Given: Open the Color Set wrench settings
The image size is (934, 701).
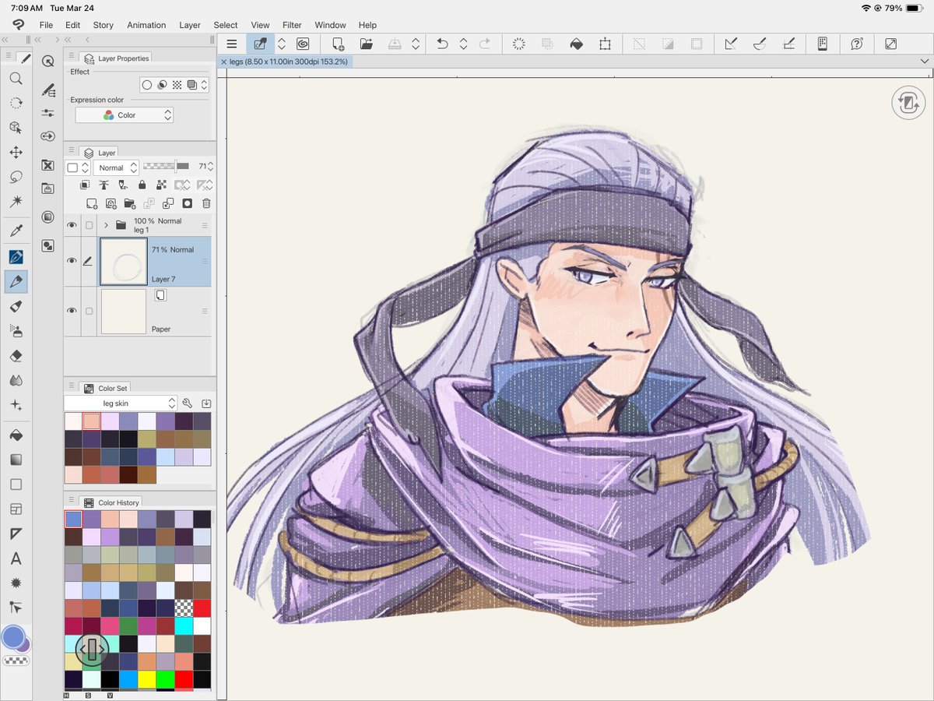Looking at the screenshot, I should click(187, 403).
